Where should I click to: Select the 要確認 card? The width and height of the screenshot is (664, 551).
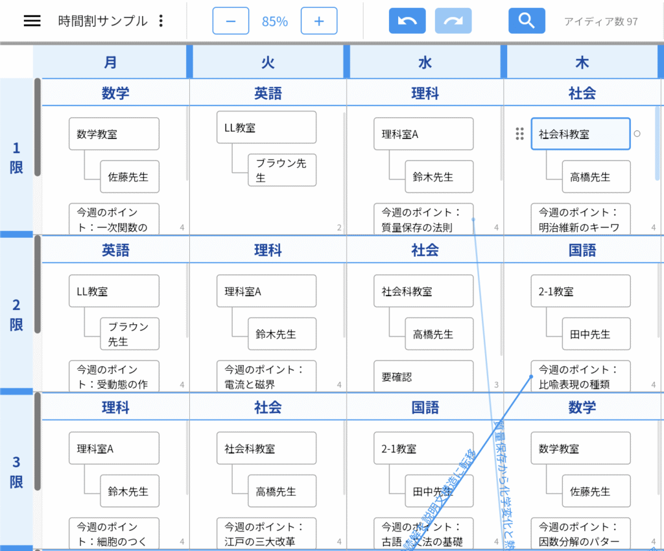pyautogui.click(x=423, y=376)
